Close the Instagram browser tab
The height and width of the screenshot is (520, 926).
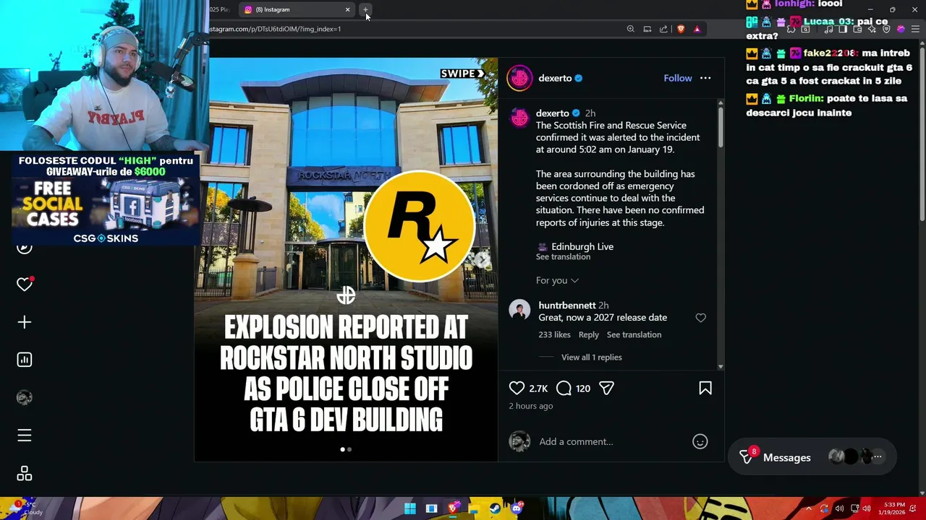(347, 9)
